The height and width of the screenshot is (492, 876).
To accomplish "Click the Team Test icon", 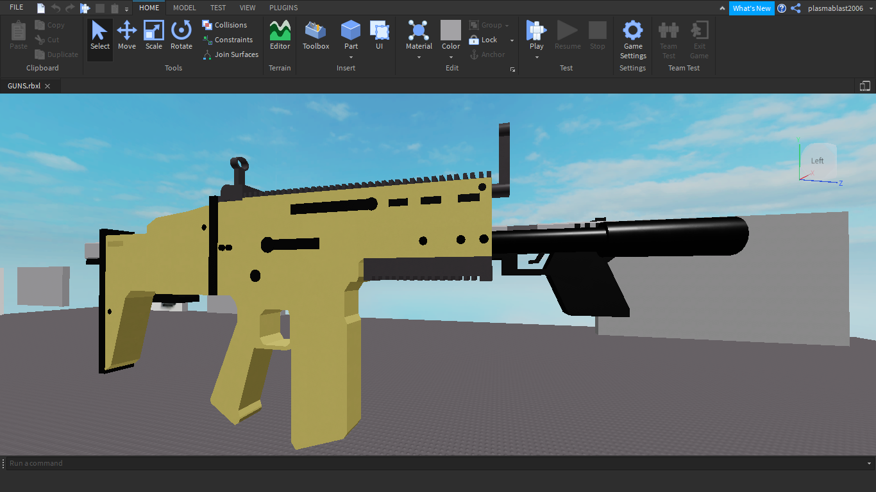I will (x=669, y=30).
